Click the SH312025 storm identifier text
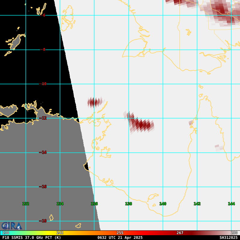 (x=228, y=238)
